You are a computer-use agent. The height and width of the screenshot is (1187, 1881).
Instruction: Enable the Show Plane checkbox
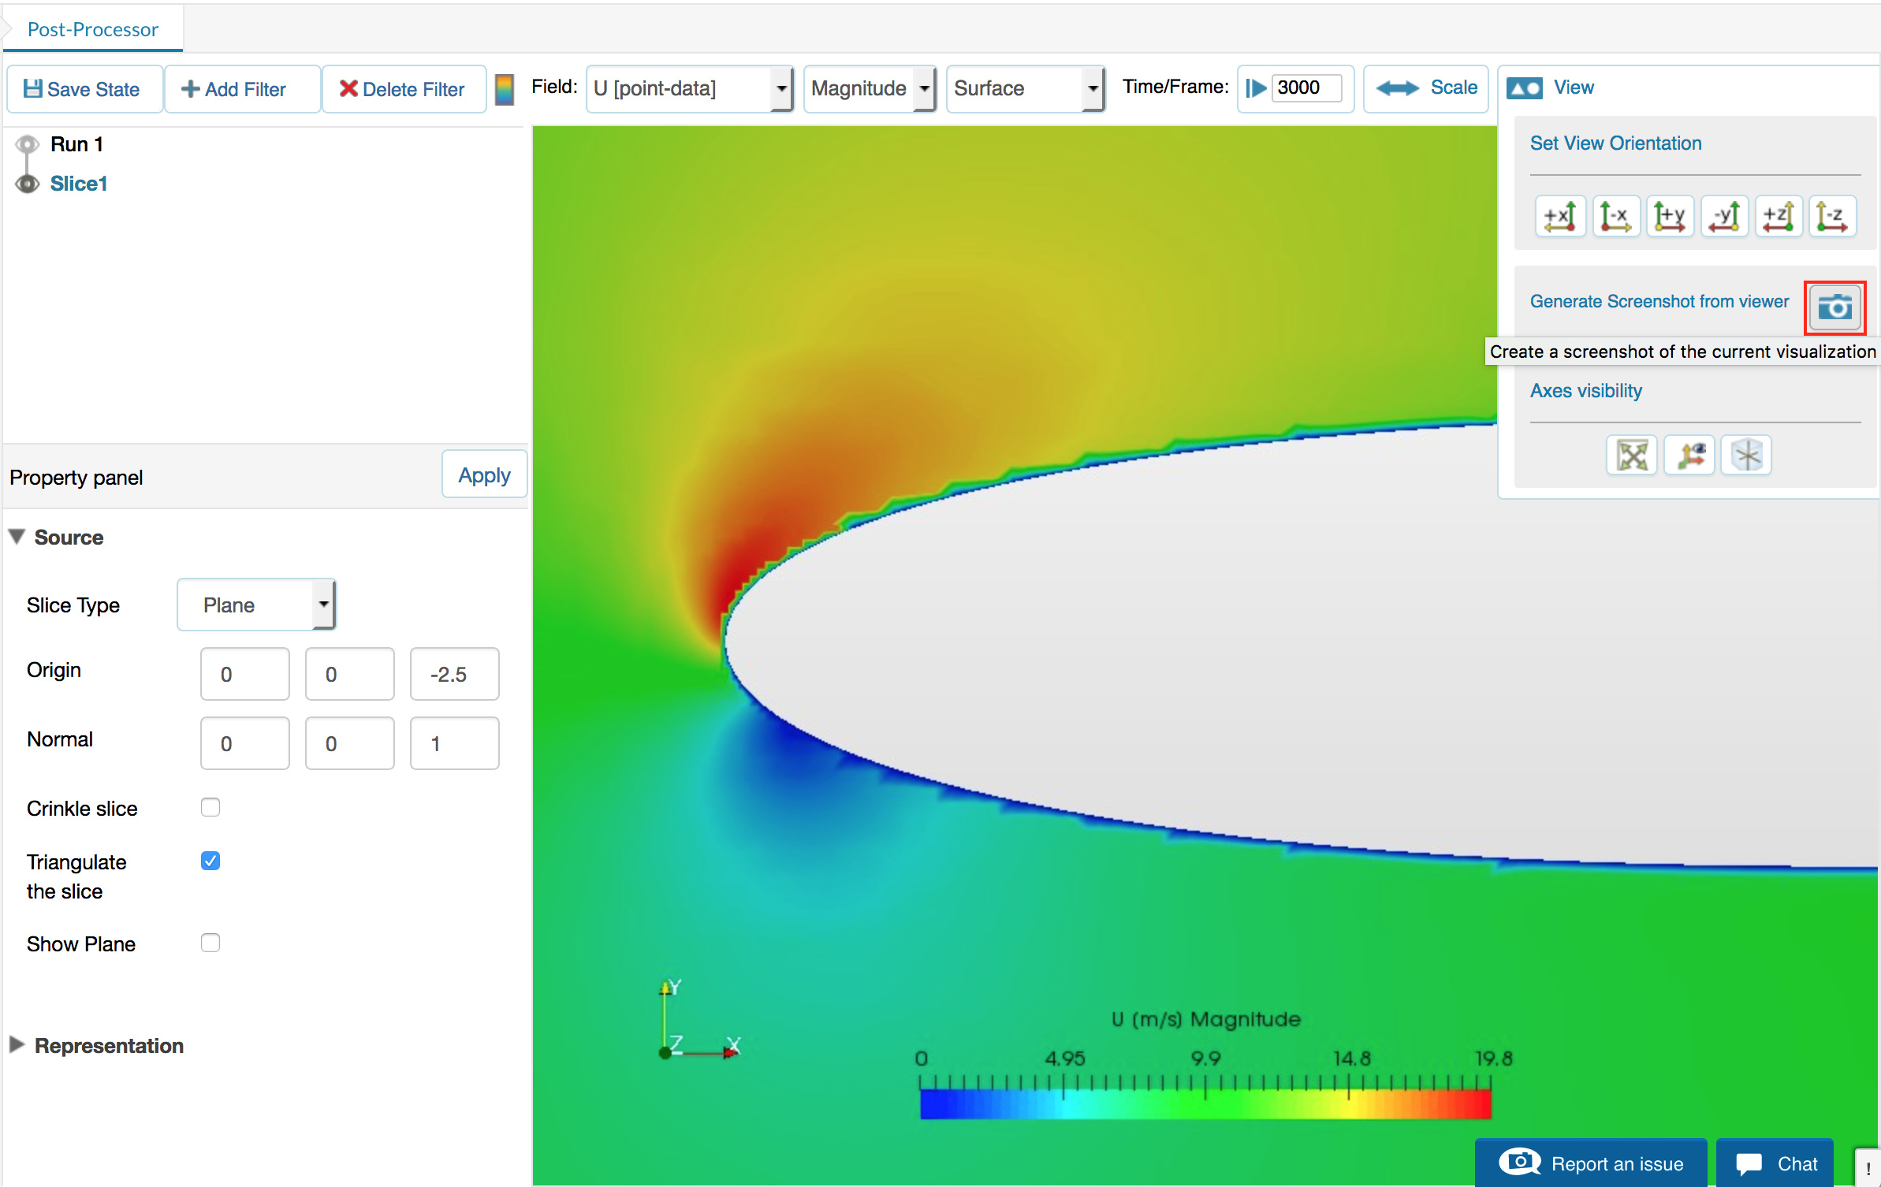[210, 943]
